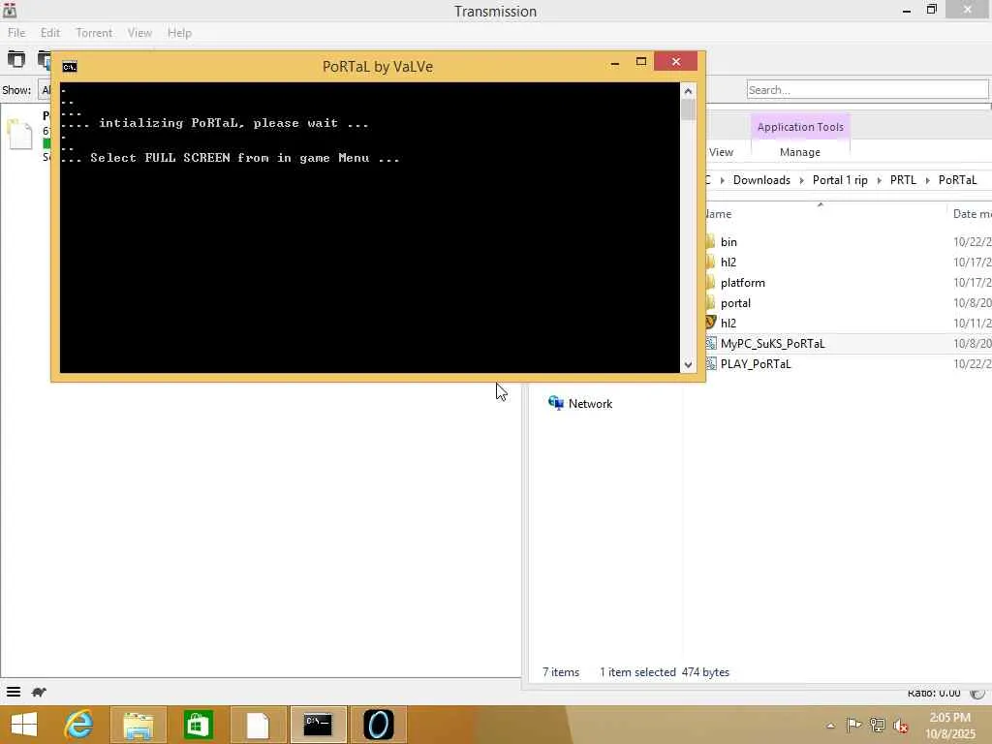
Task: Click the console scrollbar down arrow
Action: pos(689,365)
